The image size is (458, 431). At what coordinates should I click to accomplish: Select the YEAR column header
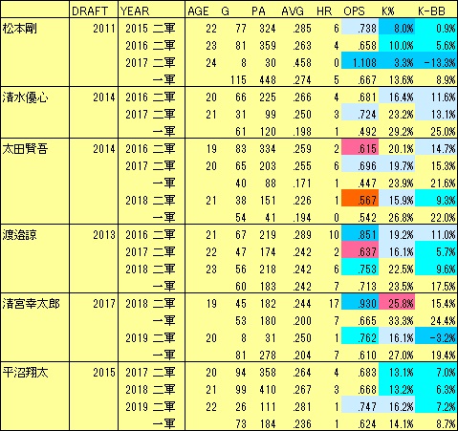pyautogui.click(x=135, y=11)
